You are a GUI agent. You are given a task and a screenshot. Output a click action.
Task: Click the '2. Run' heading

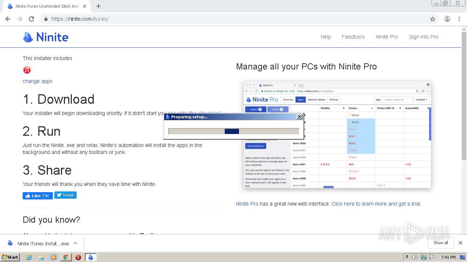pos(42,131)
